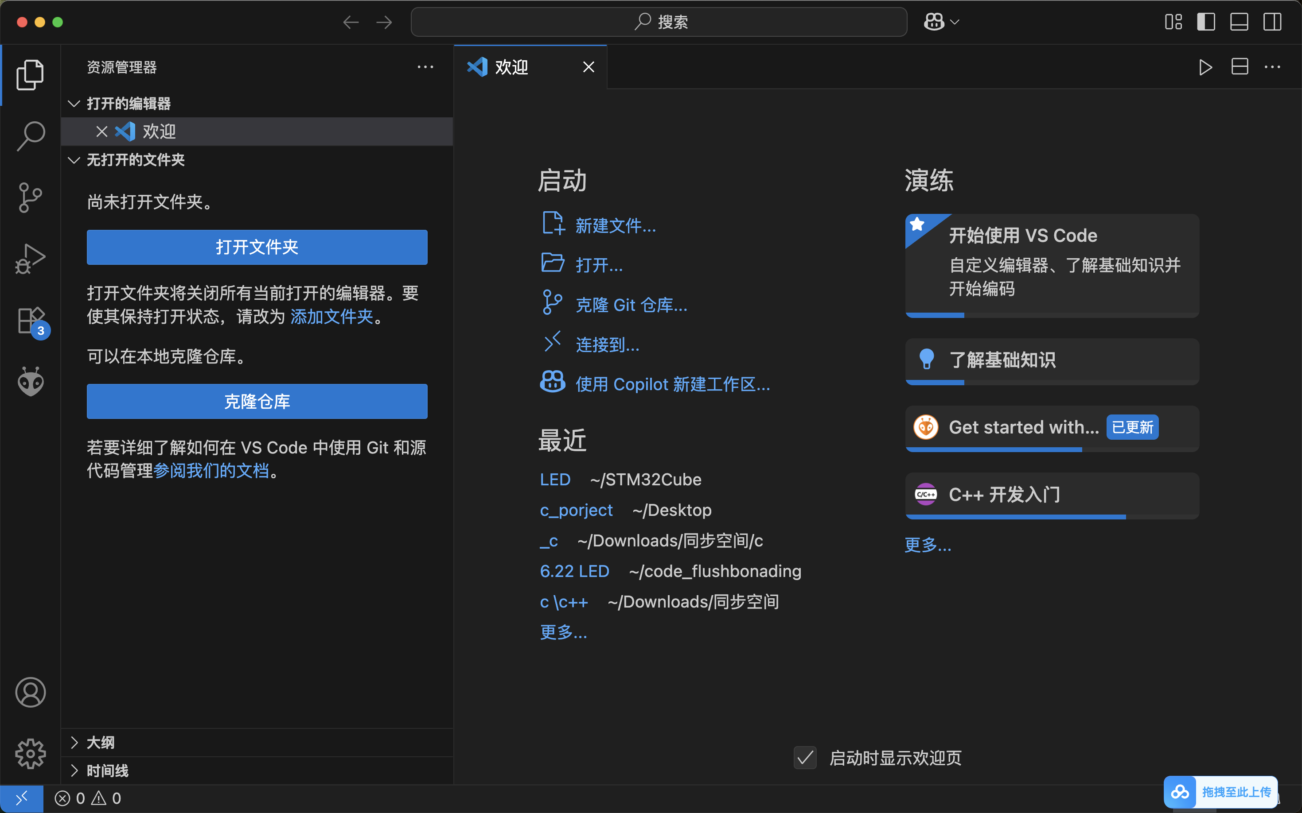Click the remote window status bar icon

(x=22, y=798)
